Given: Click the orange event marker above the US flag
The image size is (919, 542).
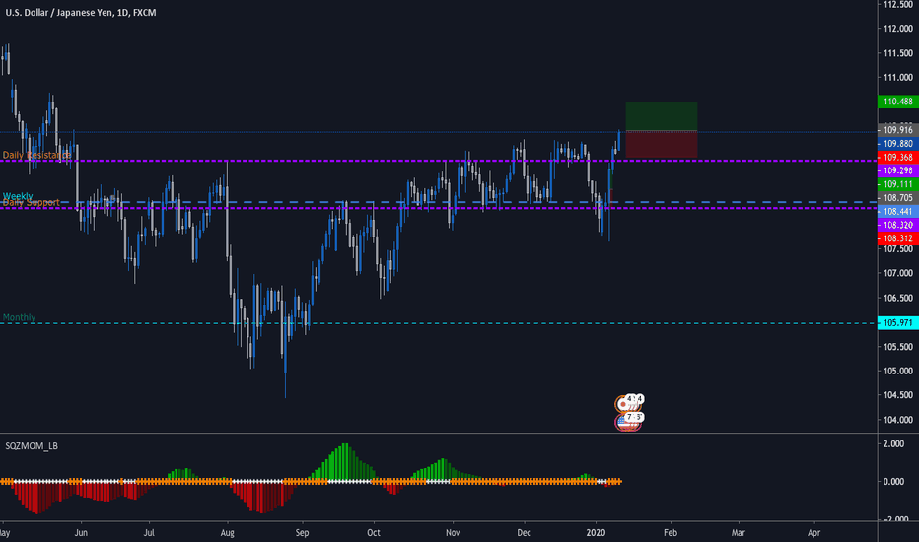Looking at the screenshot, I should click(624, 402).
